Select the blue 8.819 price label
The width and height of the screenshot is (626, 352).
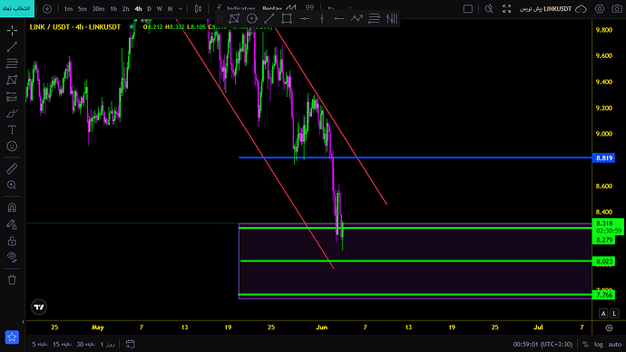603,158
